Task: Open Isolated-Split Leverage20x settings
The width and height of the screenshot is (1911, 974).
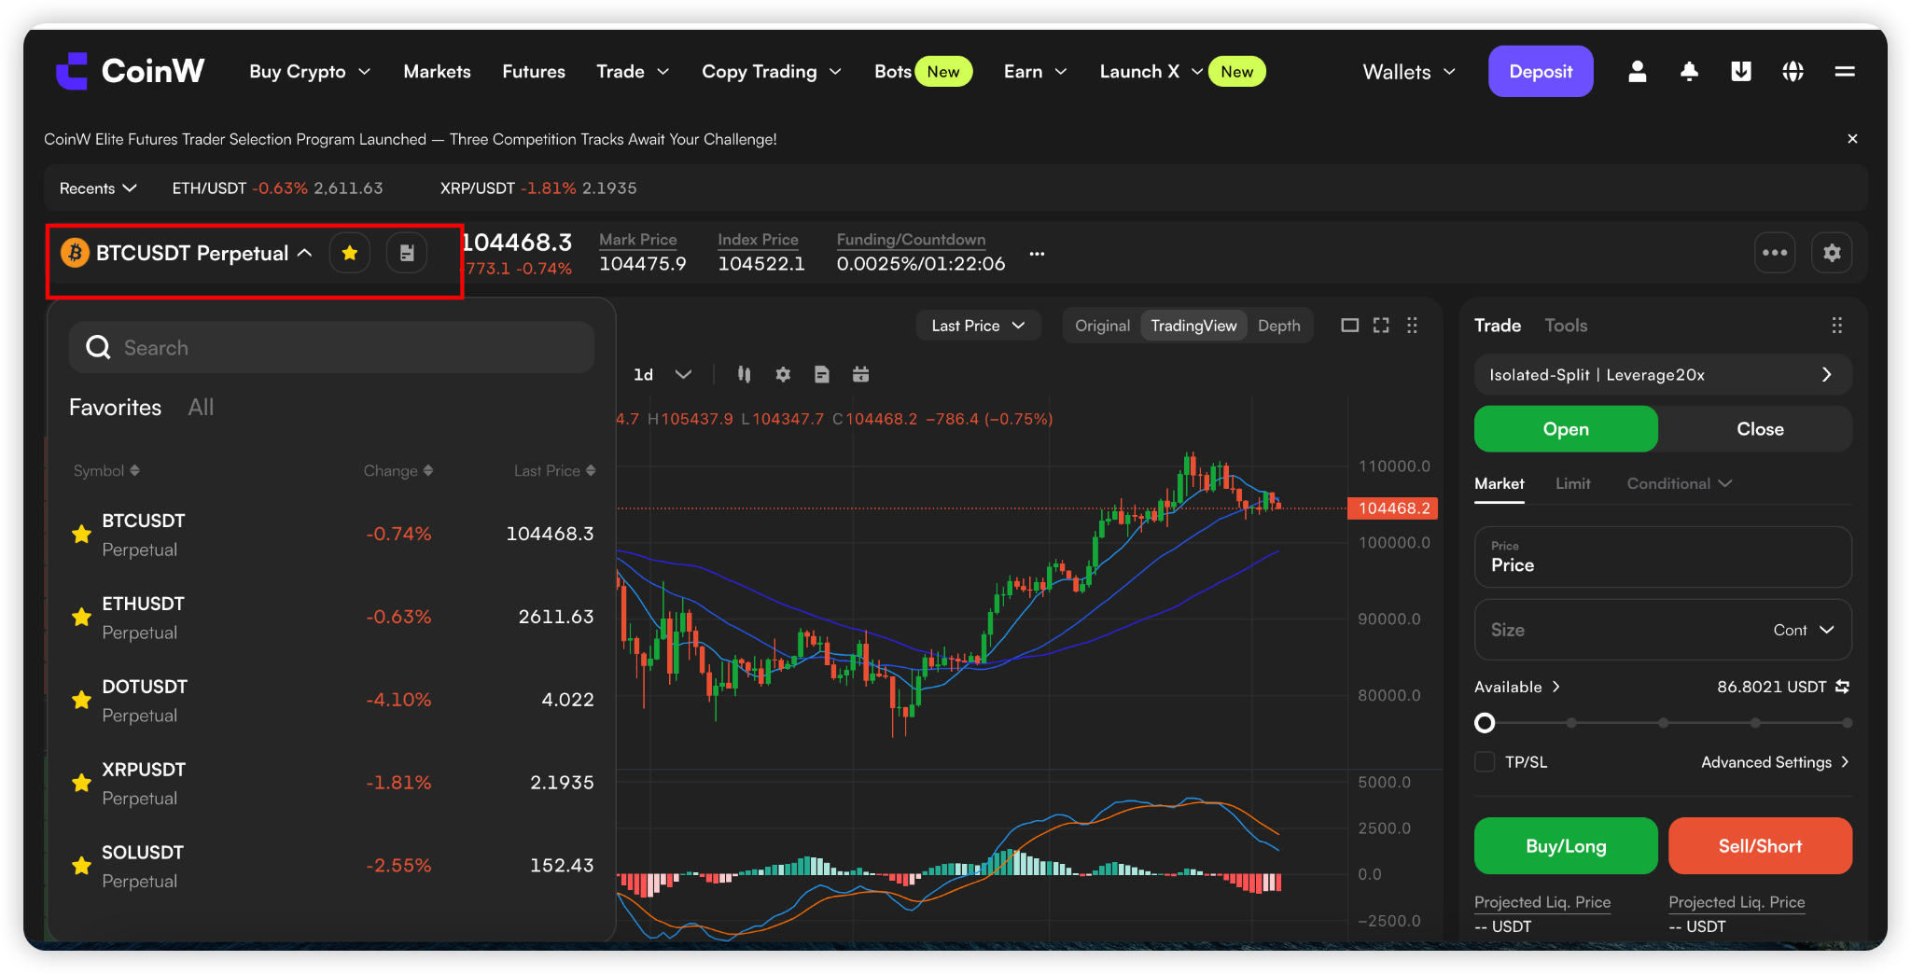Action: point(1662,375)
